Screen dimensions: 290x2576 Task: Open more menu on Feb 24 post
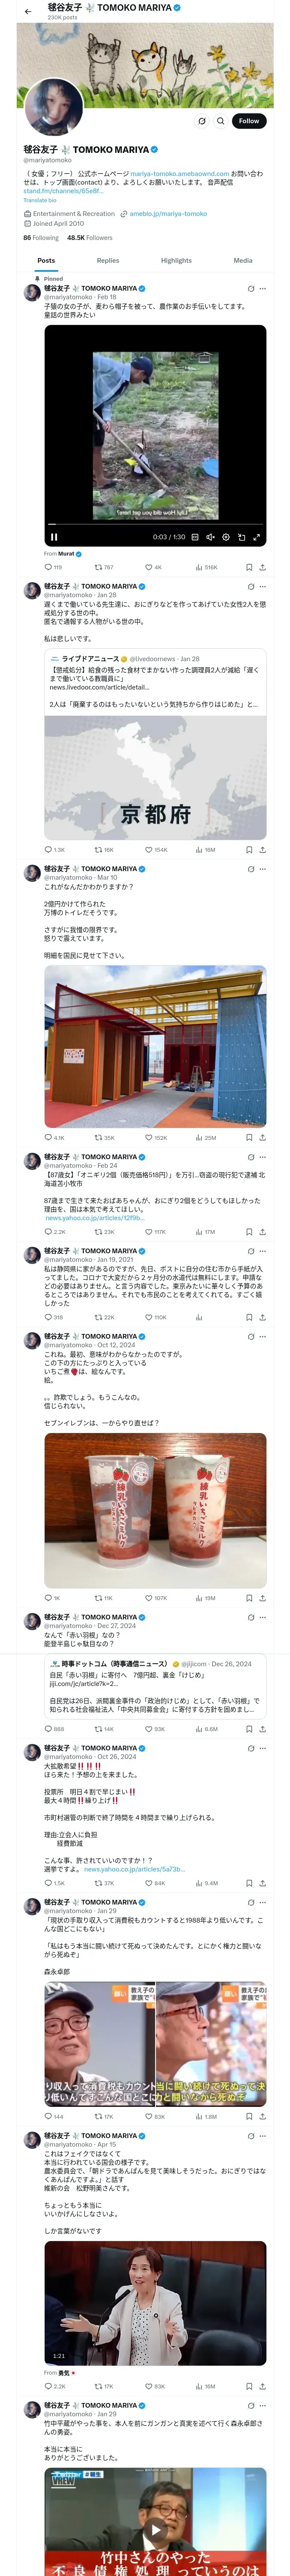click(263, 1157)
